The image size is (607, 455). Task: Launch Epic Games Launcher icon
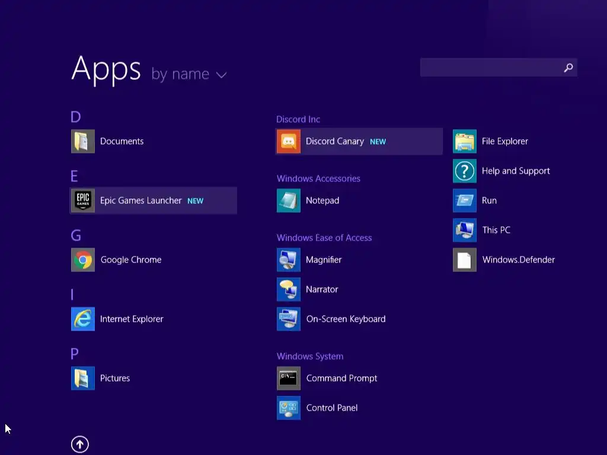[x=83, y=200]
